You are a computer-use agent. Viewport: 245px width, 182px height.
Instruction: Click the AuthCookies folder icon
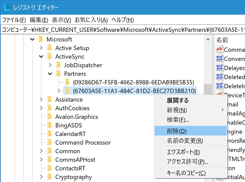click(x=50, y=108)
